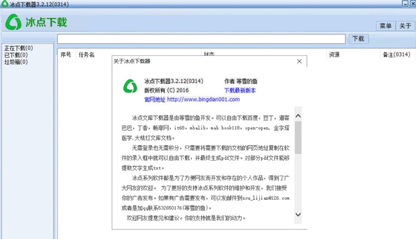Click the small app icon in title bar
Image resolution: width=416 pixels, height=239 pixels.
(5, 4)
